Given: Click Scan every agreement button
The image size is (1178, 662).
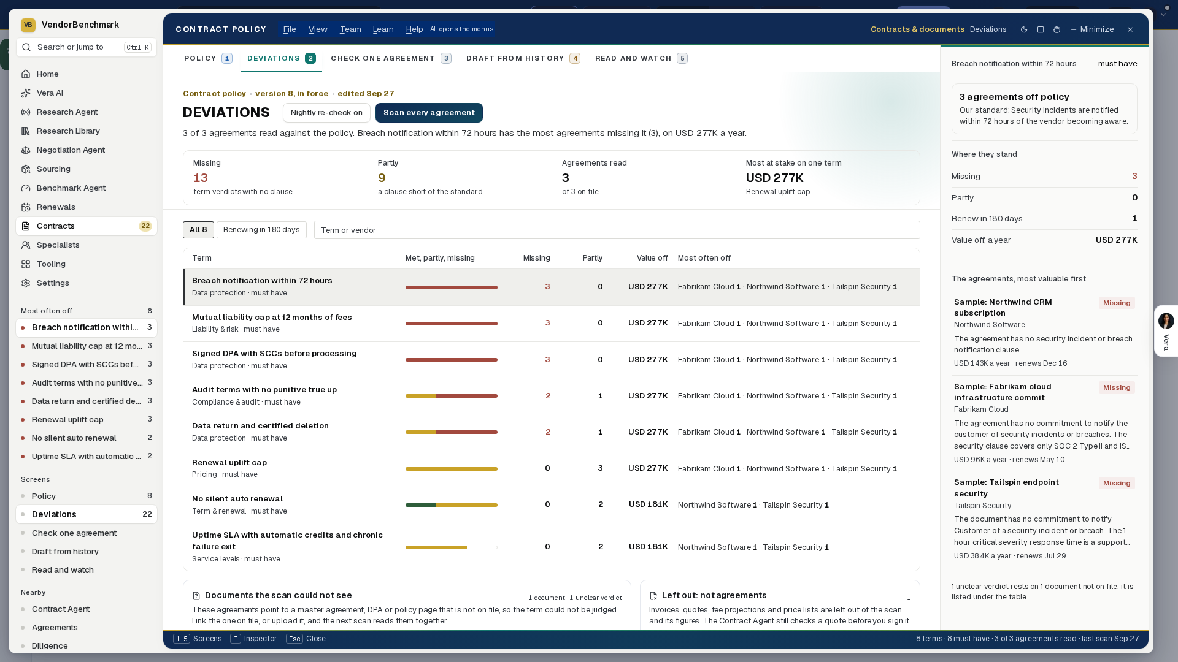Looking at the screenshot, I should [429, 113].
